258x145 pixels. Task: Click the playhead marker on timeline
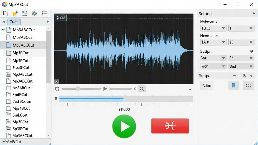coord(124,99)
